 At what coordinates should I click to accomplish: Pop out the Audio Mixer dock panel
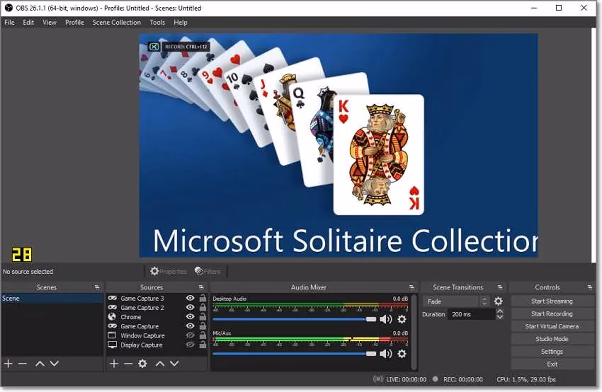point(411,287)
